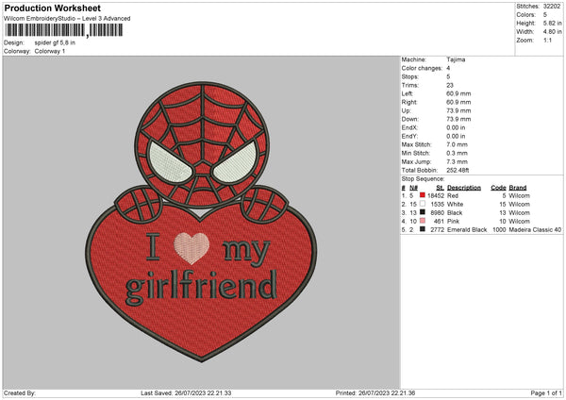
Task: Click the Red thread color swatch
Action: click(423, 195)
